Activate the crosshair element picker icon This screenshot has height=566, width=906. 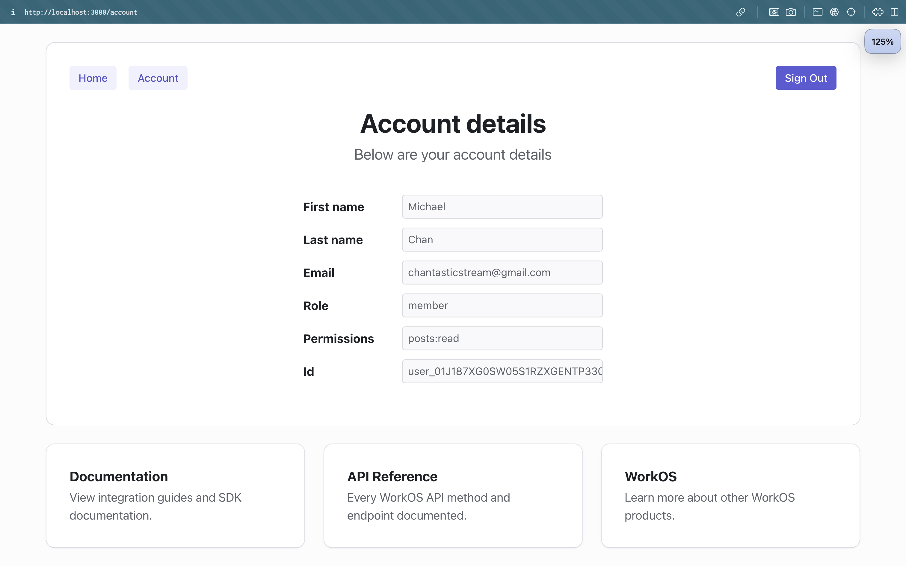(852, 12)
